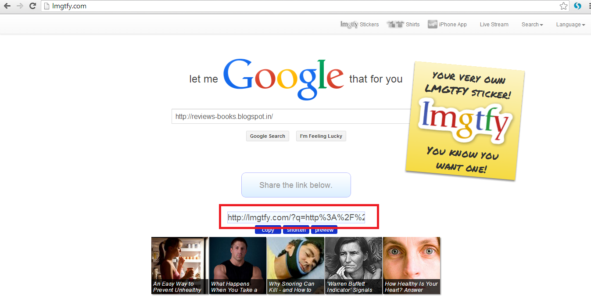Open the Shirts link
Screen dimensions: 591x305
(x=412, y=25)
